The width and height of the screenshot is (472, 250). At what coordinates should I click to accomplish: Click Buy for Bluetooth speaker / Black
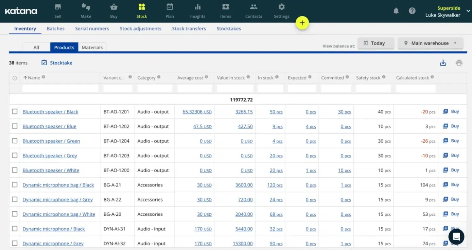pos(451,111)
